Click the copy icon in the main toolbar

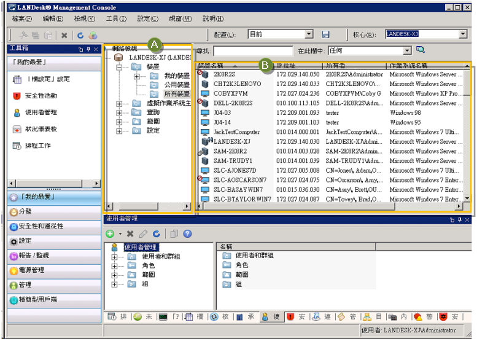(x=36, y=35)
